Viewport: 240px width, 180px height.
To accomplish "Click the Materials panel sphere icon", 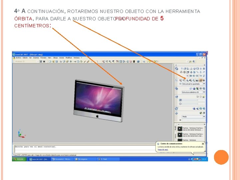I will click(194, 109).
